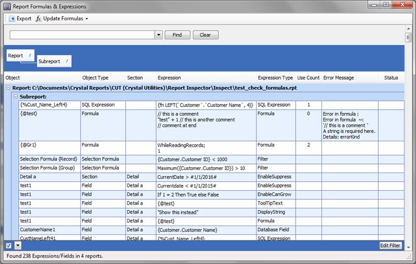Click the Clear button
This screenshot has height=264, width=416.
205,35
